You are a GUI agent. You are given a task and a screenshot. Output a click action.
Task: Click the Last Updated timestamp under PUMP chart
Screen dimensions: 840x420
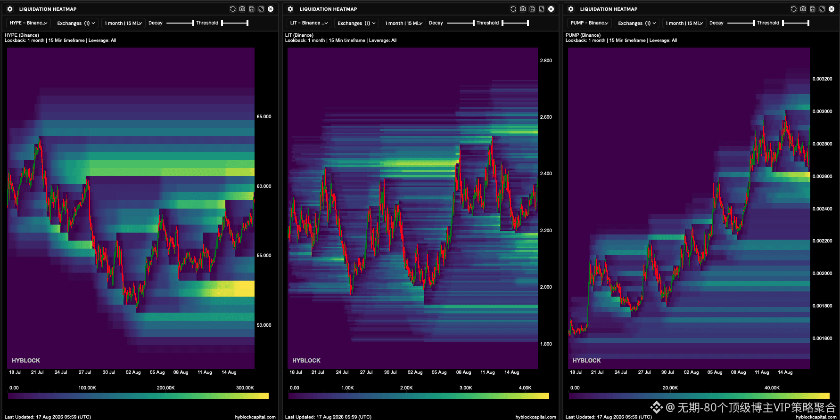pos(609,417)
